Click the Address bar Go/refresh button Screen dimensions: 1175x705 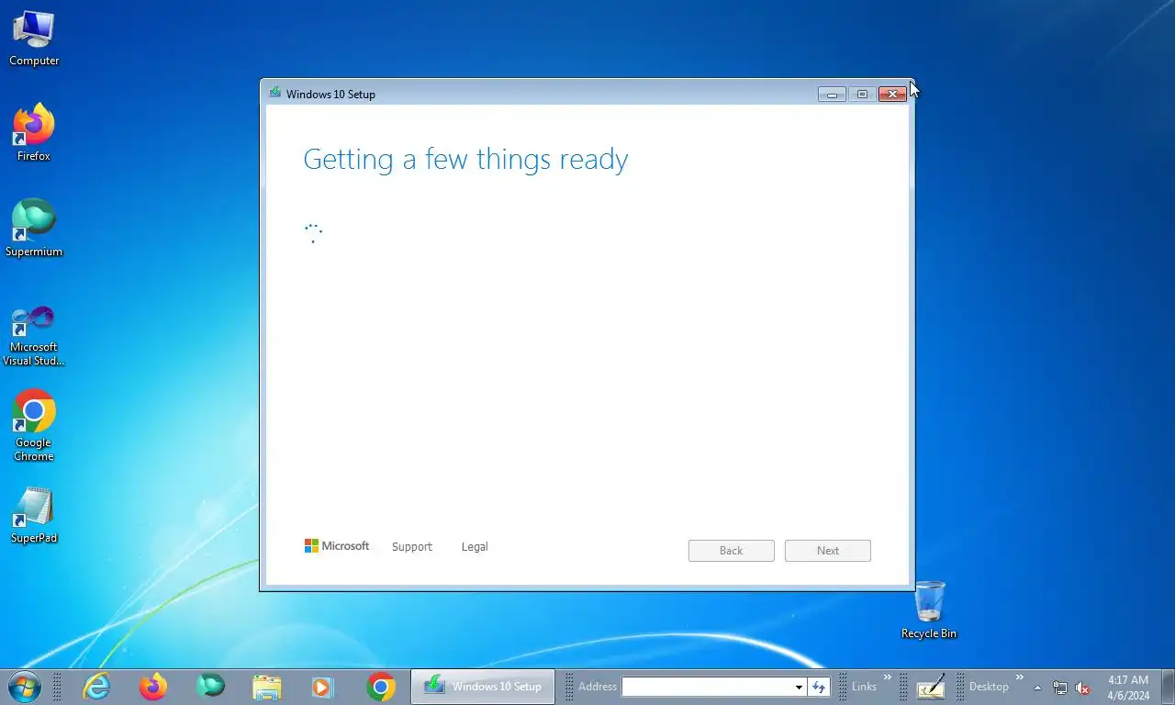[x=819, y=688]
